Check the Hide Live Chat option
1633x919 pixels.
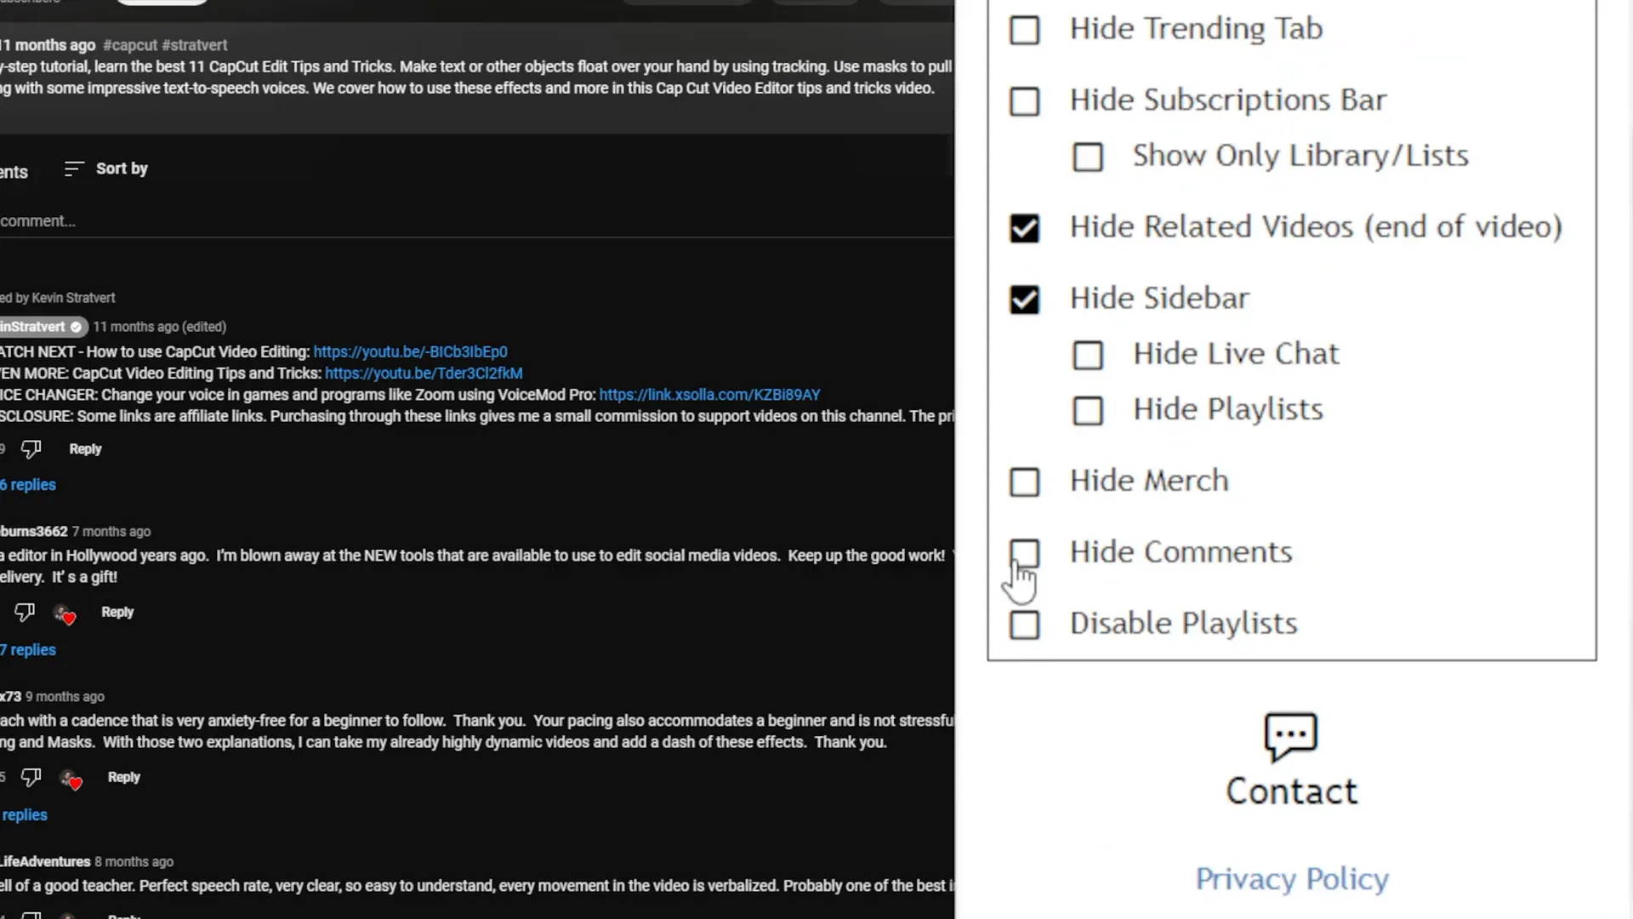click(1088, 355)
